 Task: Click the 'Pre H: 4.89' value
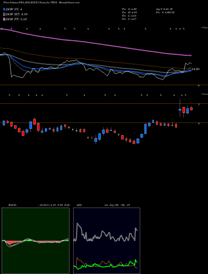tap(129, 12)
